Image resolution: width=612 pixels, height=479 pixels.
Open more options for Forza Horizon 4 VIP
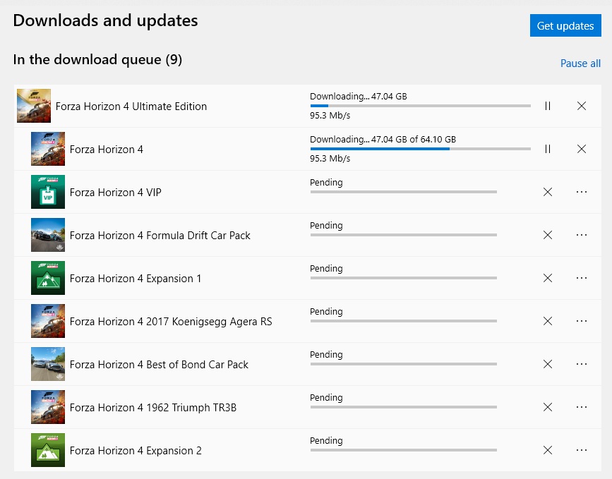tap(582, 192)
